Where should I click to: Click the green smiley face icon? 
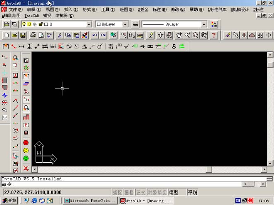26,158
